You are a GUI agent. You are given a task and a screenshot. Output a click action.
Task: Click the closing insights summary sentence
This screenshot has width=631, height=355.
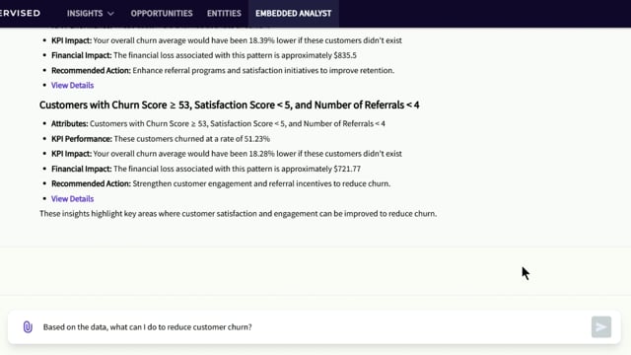238,214
